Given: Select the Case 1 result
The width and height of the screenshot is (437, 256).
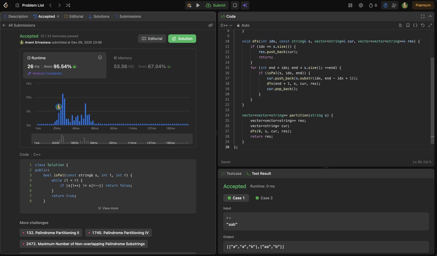Looking at the screenshot, I should click(236, 198).
